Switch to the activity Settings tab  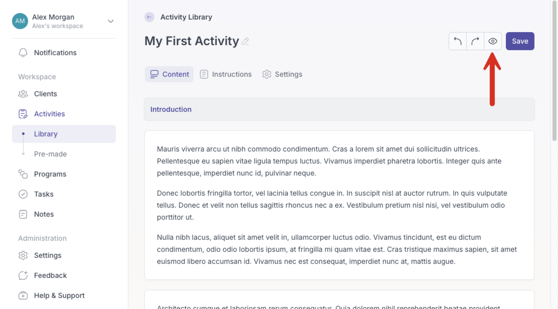282,74
